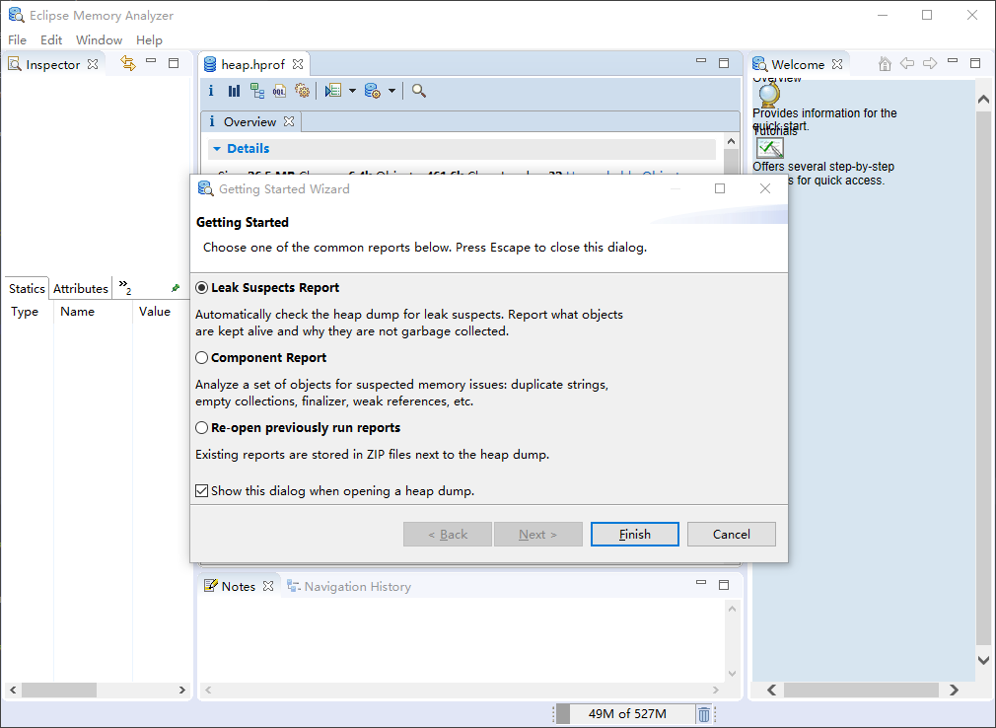The image size is (996, 728).
Task: Close the Welcome tab X icon
Action: [837, 64]
